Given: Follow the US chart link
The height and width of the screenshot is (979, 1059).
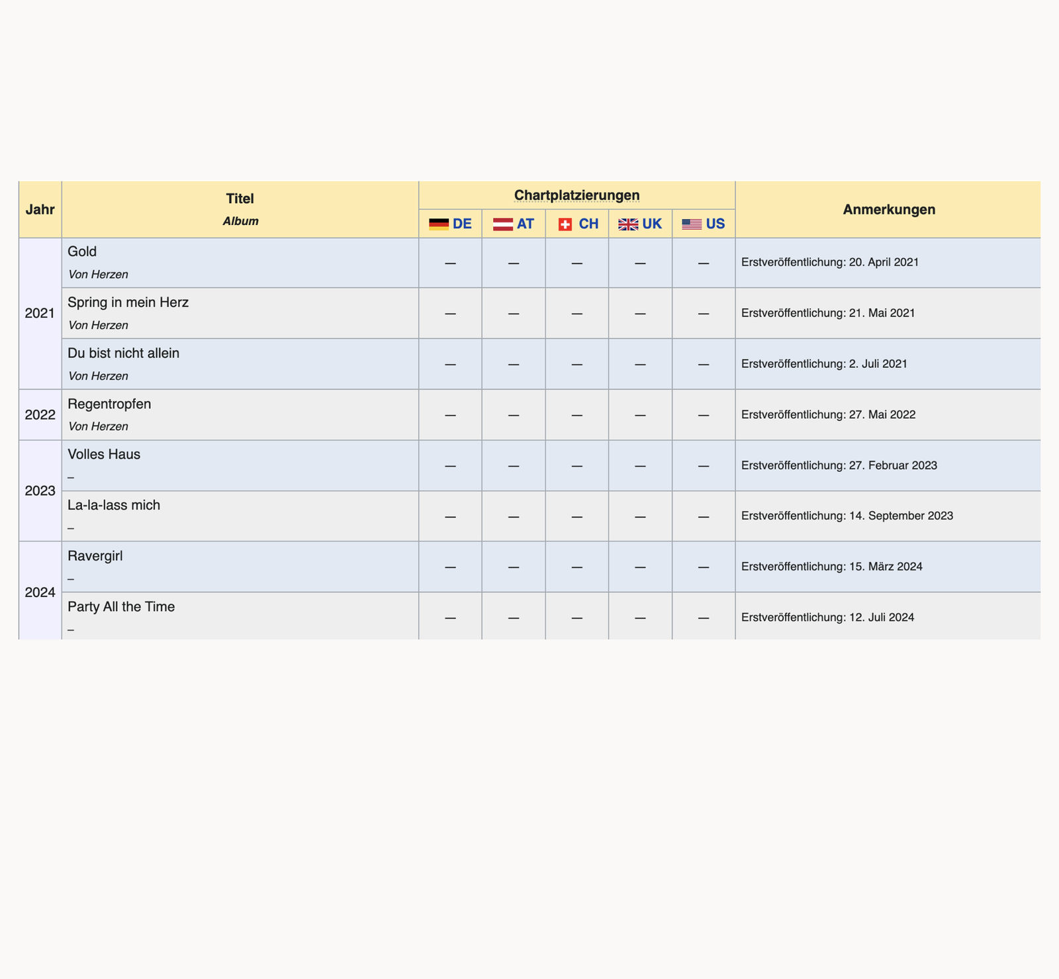Looking at the screenshot, I should tap(715, 224).
